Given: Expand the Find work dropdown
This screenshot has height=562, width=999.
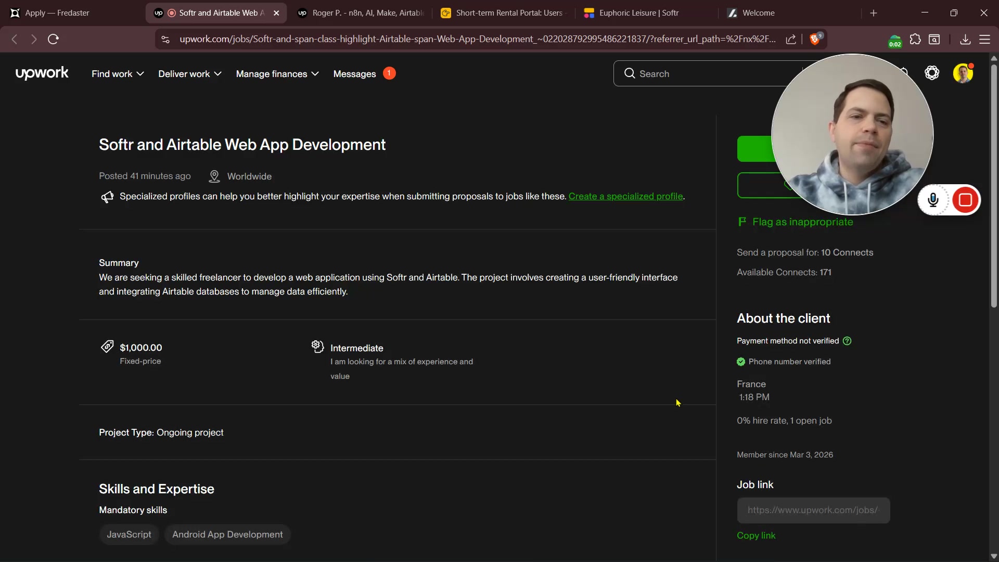Looking at the screenshot, I should coord(118,74).
